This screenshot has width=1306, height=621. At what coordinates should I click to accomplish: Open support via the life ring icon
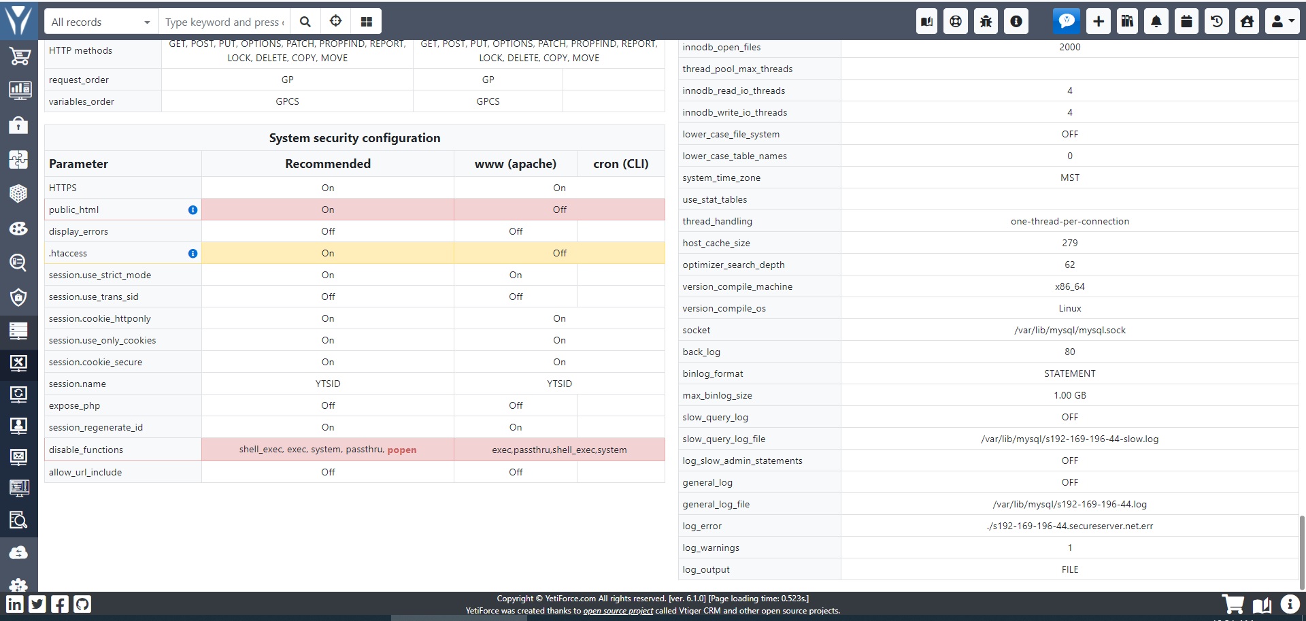[955, 21]
